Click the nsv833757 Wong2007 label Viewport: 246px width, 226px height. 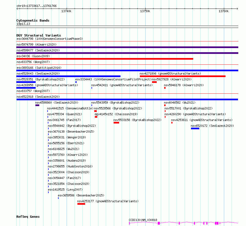pos(33,91)
